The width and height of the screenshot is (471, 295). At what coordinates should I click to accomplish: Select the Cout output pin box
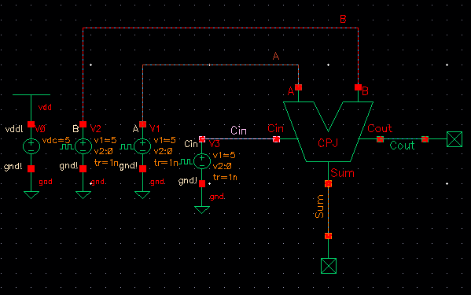(454, 139)
